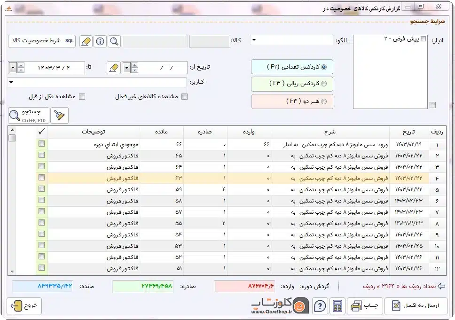This screenshot has height=320, width=455.
Task: Click table scrollbar down arrow
Action: [12, 272]
